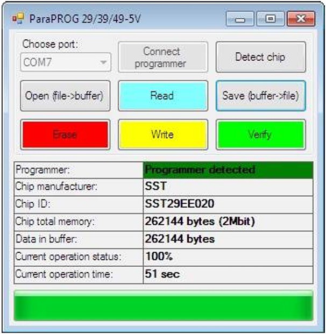Click the SST29EE020 chip ID value
The width and height of the screenshot is (326, 334).
(228, 204)
